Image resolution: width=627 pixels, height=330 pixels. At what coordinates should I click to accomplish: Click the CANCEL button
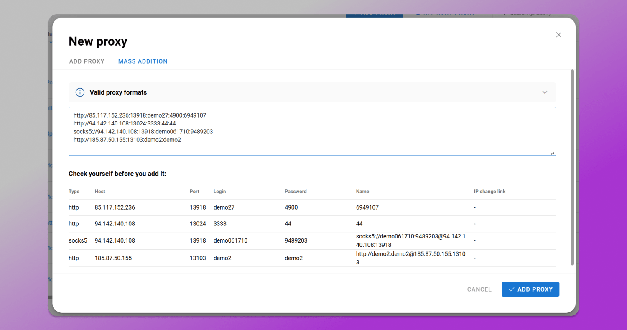[x=479, y=289]
